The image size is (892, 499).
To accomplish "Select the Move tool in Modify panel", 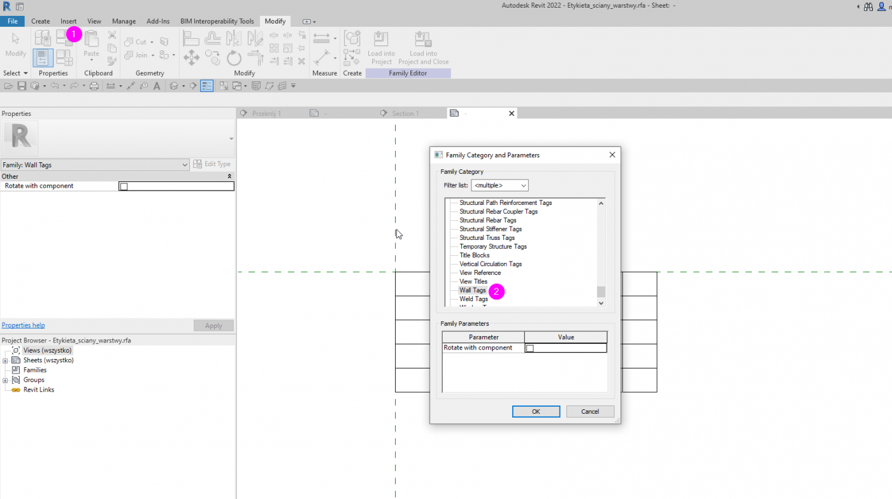I will [191, 59].
